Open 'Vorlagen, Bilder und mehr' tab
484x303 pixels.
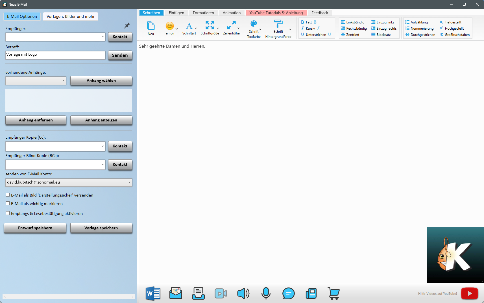[71, 16]
